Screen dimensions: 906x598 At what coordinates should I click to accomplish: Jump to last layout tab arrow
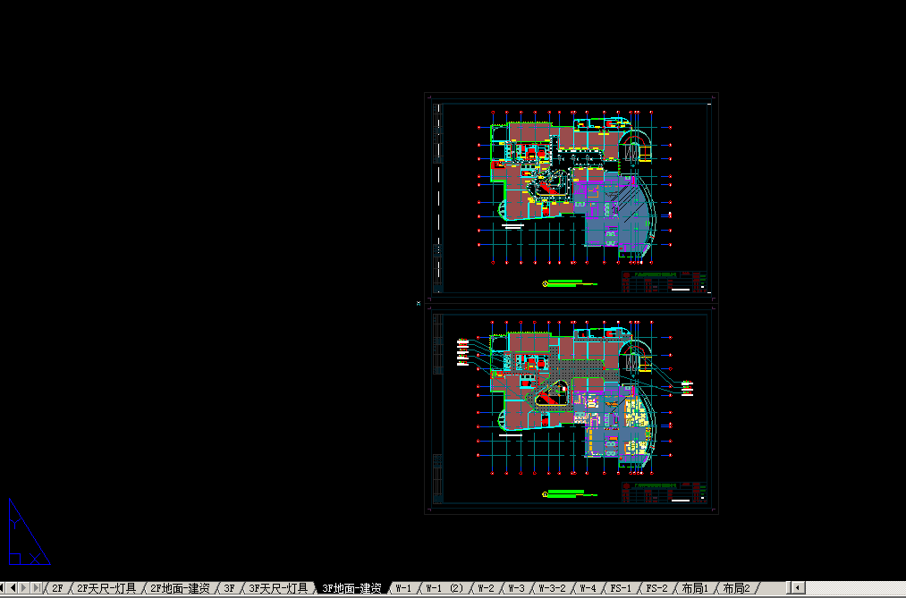[36, 588]
